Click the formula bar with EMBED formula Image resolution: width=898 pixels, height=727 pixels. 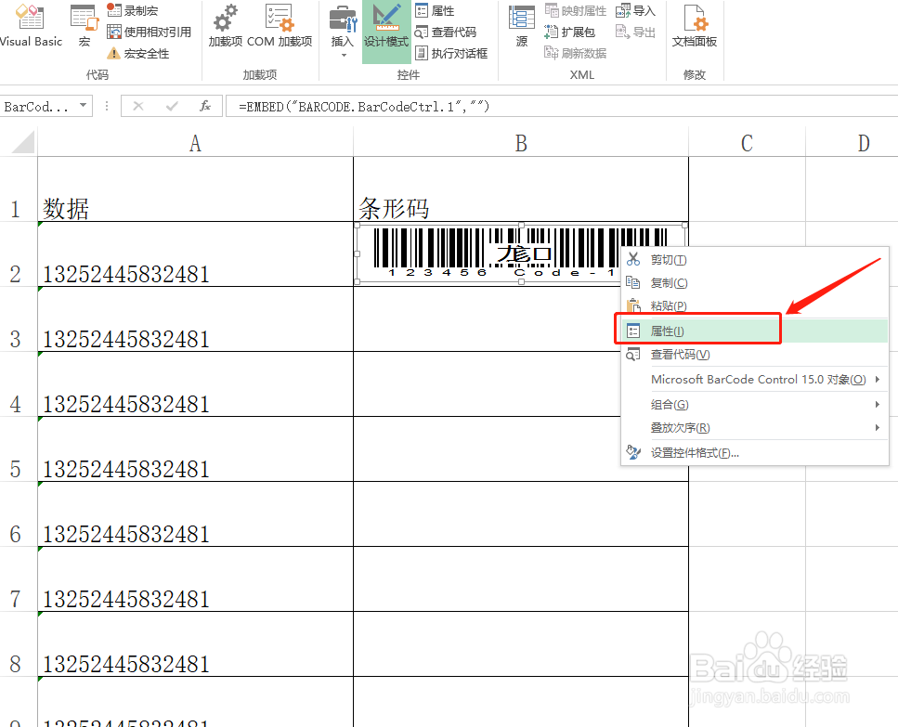pyautogui.click(x=561, y=107)
